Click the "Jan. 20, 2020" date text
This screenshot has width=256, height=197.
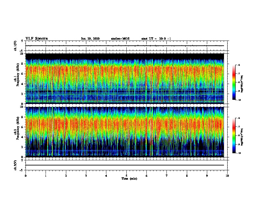pos(90,39)
